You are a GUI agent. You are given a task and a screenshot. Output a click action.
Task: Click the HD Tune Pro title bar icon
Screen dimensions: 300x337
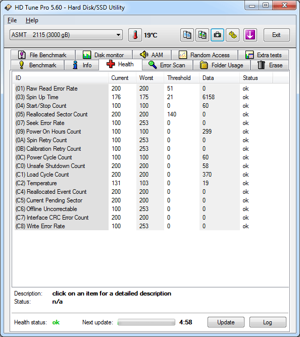click(8, 8)
